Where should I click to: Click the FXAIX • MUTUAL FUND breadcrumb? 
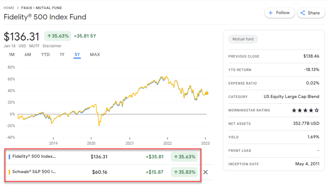point(41,8)
